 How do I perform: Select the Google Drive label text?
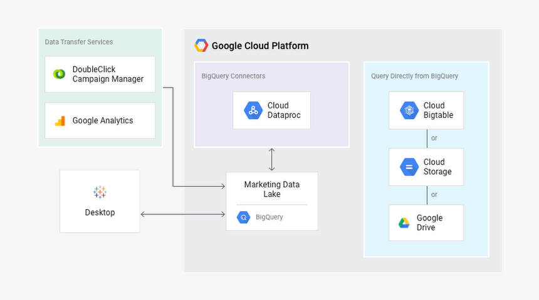[430, 223]
